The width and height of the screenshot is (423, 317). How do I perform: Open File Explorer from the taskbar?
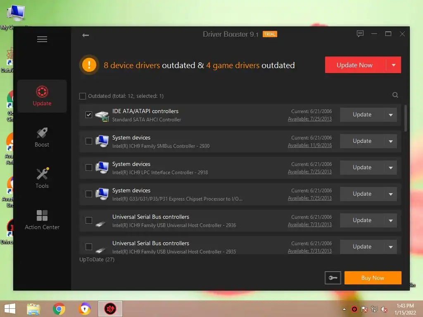tap(33, 309)
